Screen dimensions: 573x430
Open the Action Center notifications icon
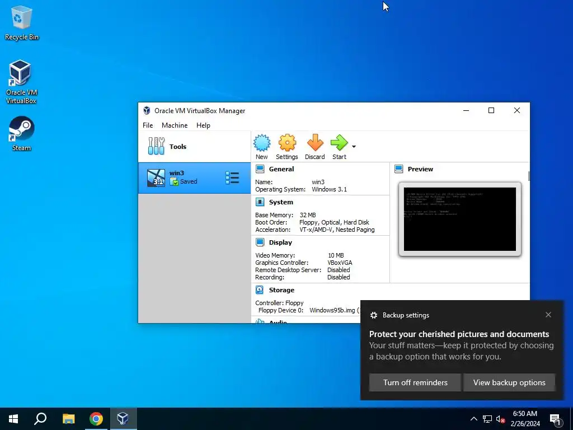555,419
